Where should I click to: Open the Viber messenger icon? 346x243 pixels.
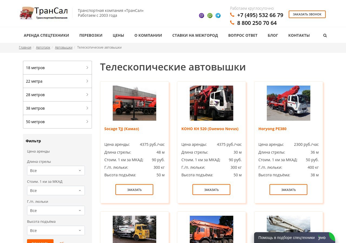click(x=201, y=16)
